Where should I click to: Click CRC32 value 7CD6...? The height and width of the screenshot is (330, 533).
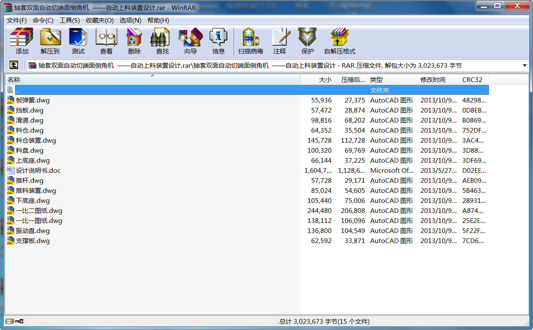pos(473,240)
